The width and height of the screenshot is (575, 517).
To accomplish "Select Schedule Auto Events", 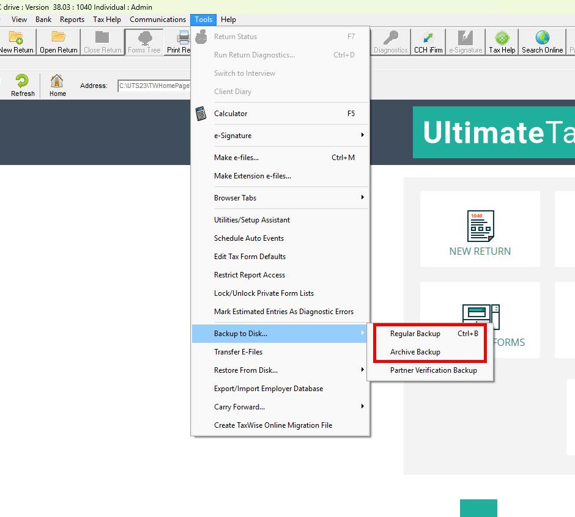I will (x=280, y=238).
